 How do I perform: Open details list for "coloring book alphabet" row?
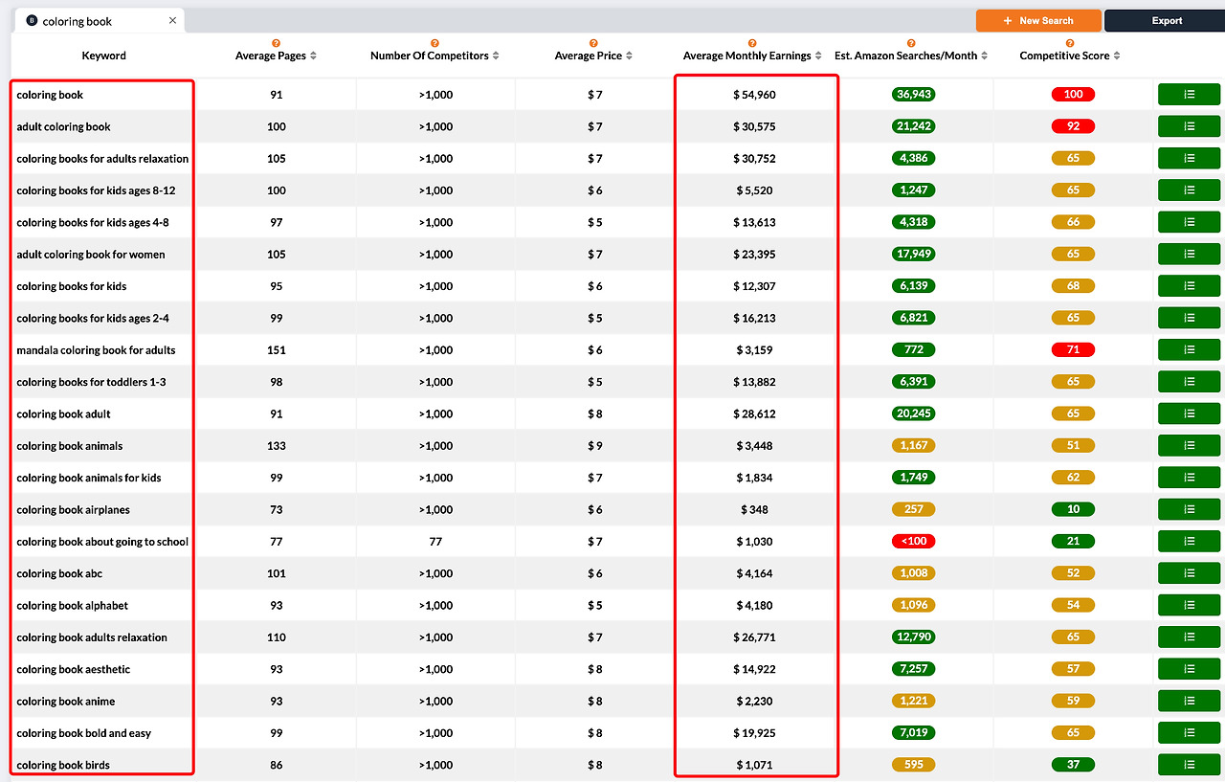pos(1189,605)
